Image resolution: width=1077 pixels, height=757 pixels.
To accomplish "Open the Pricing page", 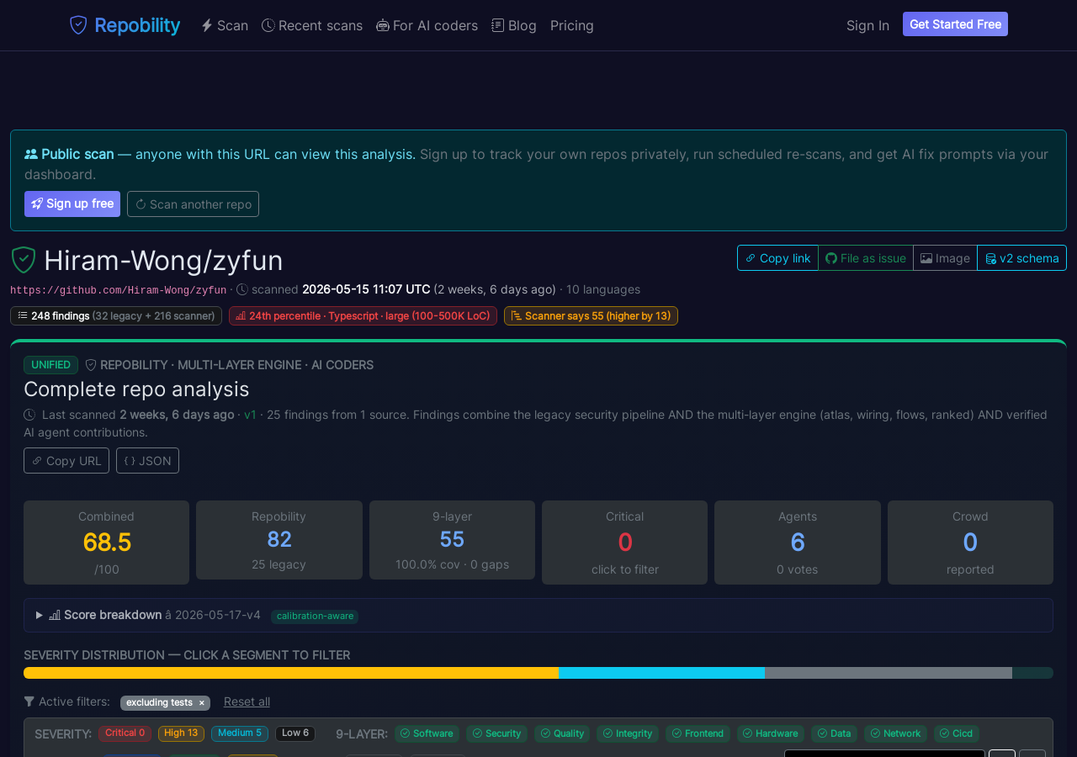I will click(572, 25).
